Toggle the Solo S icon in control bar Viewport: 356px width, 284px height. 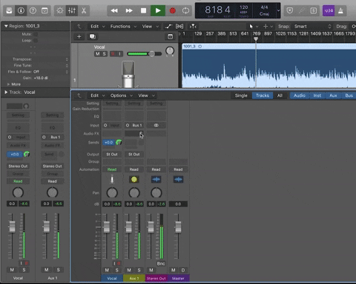[x=314, y=10]
